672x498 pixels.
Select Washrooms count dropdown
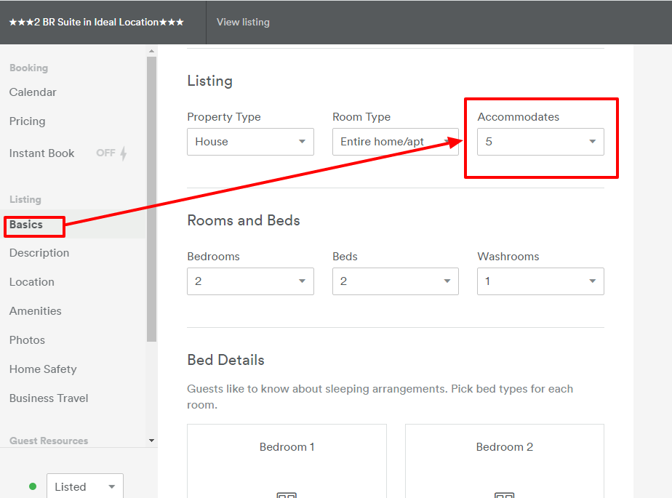click(540, 281)
